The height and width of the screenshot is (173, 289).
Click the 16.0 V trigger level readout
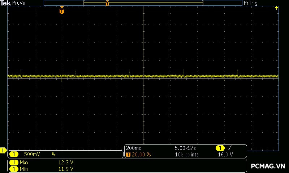tap(225, 155)
